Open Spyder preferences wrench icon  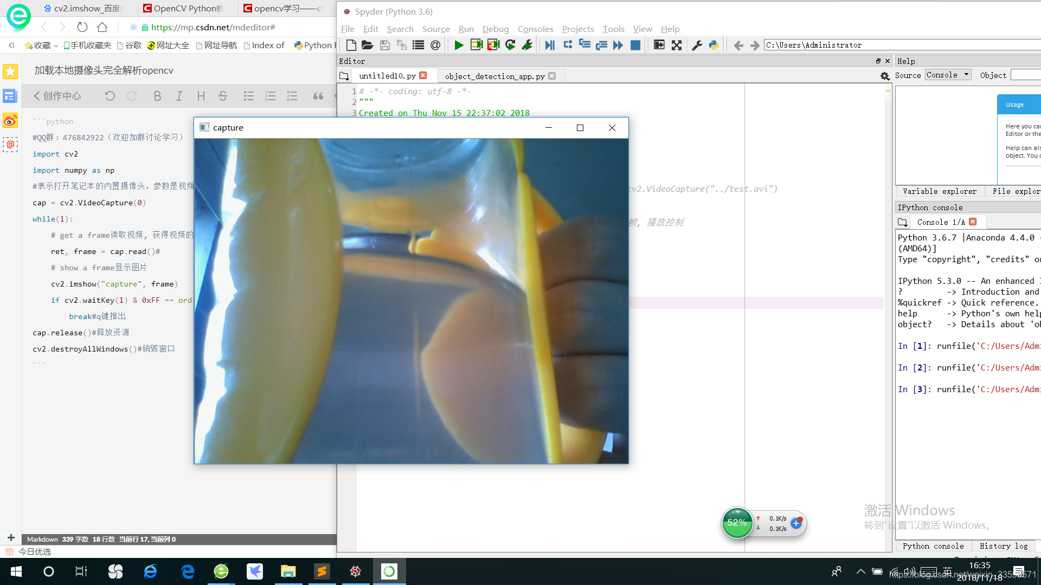(x=697, y=45)
